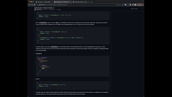Click the GitHub favicon on the Discussions tab
The image size is (172, 97).
pos(37,2)
